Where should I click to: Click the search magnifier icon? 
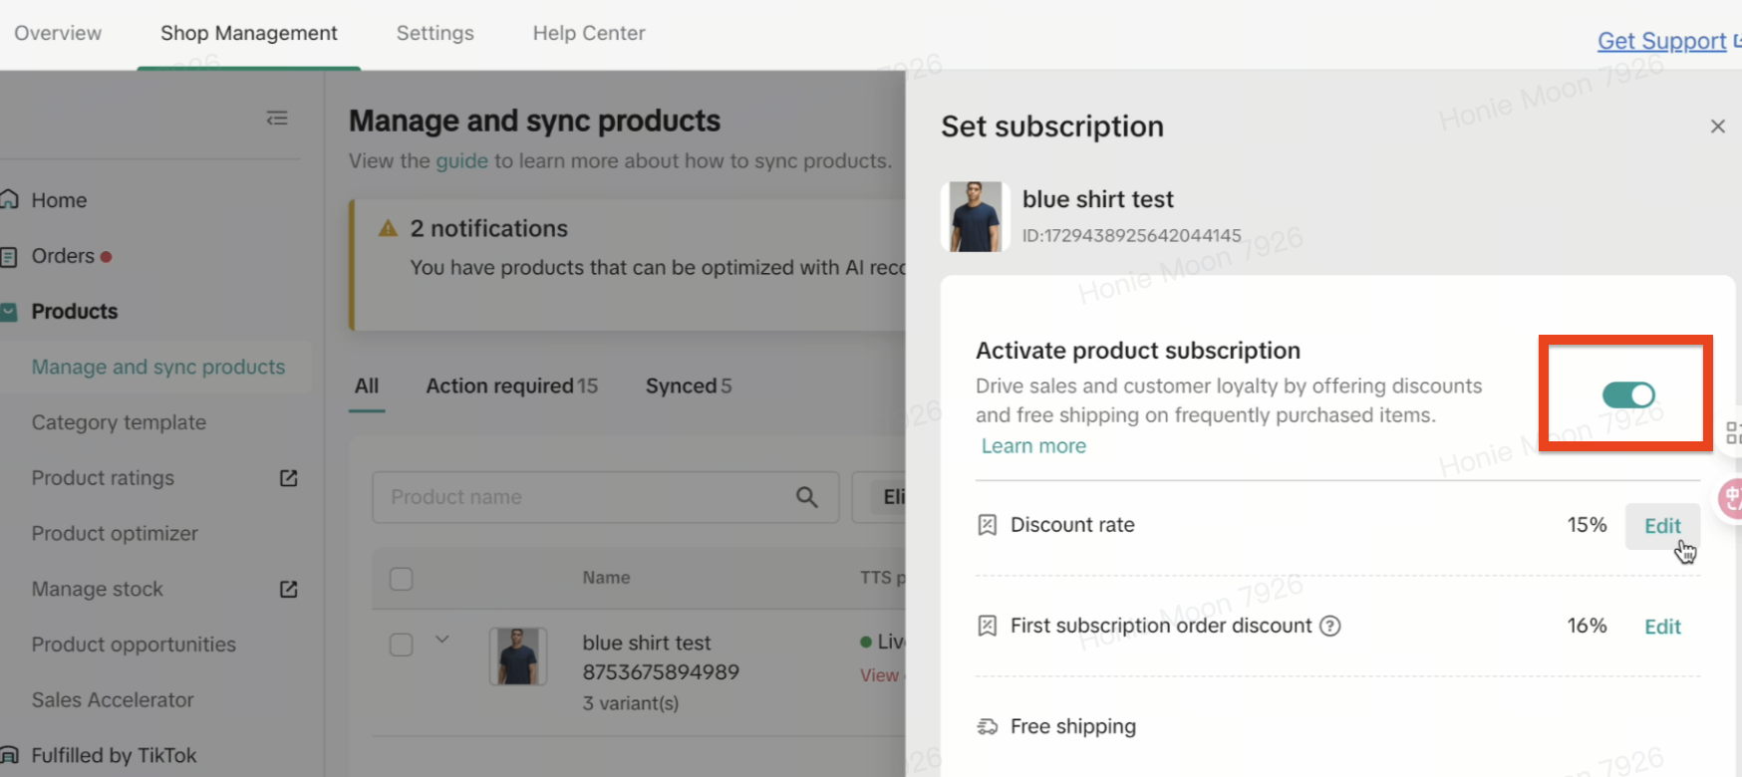[x=806, y=497]
